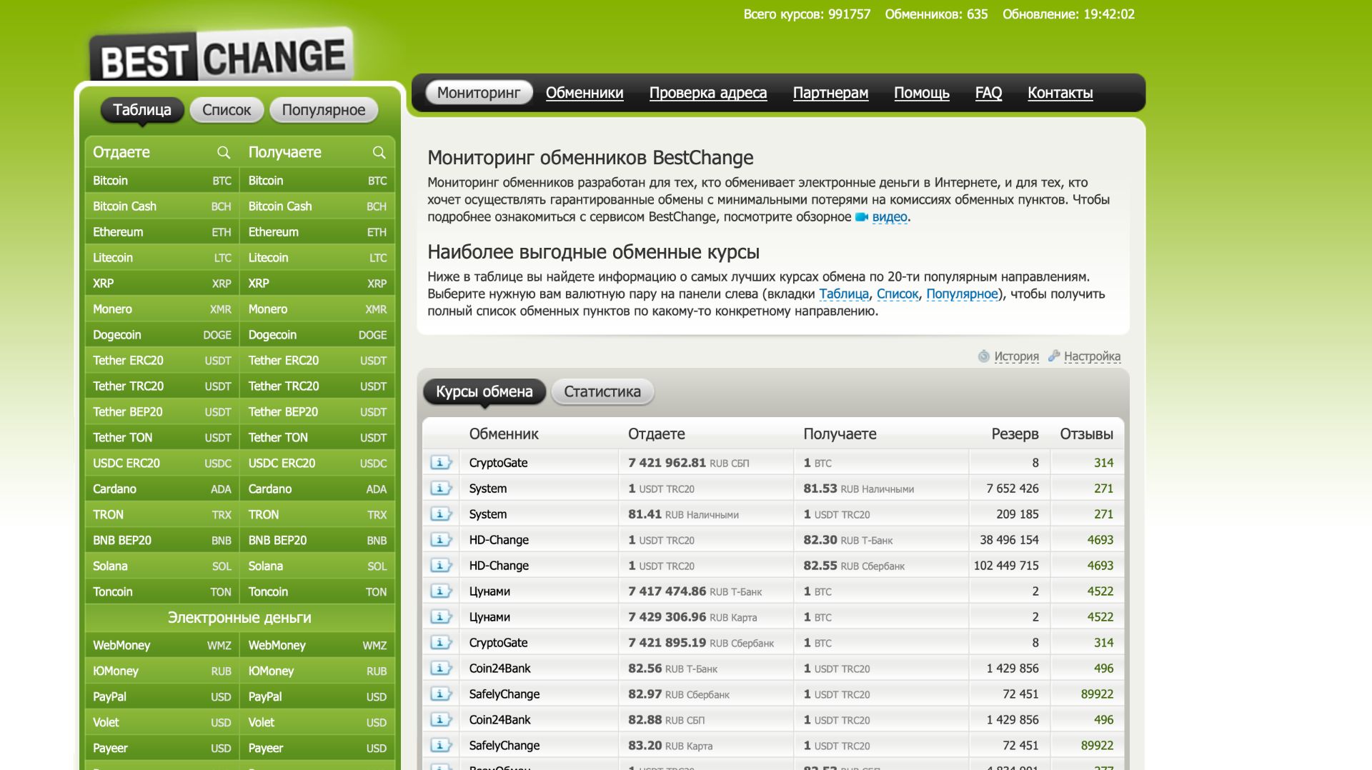Open info icon for Coin24Bank 82.88 row

click(x=441, y=720)
